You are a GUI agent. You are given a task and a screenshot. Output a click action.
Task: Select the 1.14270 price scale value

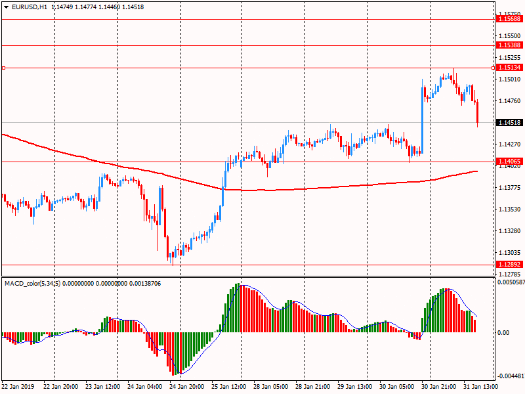pos(510,144)
